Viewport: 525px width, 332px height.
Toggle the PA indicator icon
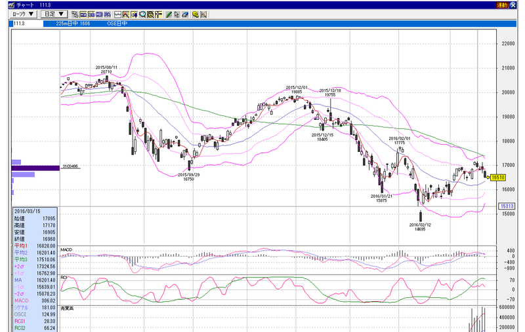pyautogui.click(x=107, y=14)
